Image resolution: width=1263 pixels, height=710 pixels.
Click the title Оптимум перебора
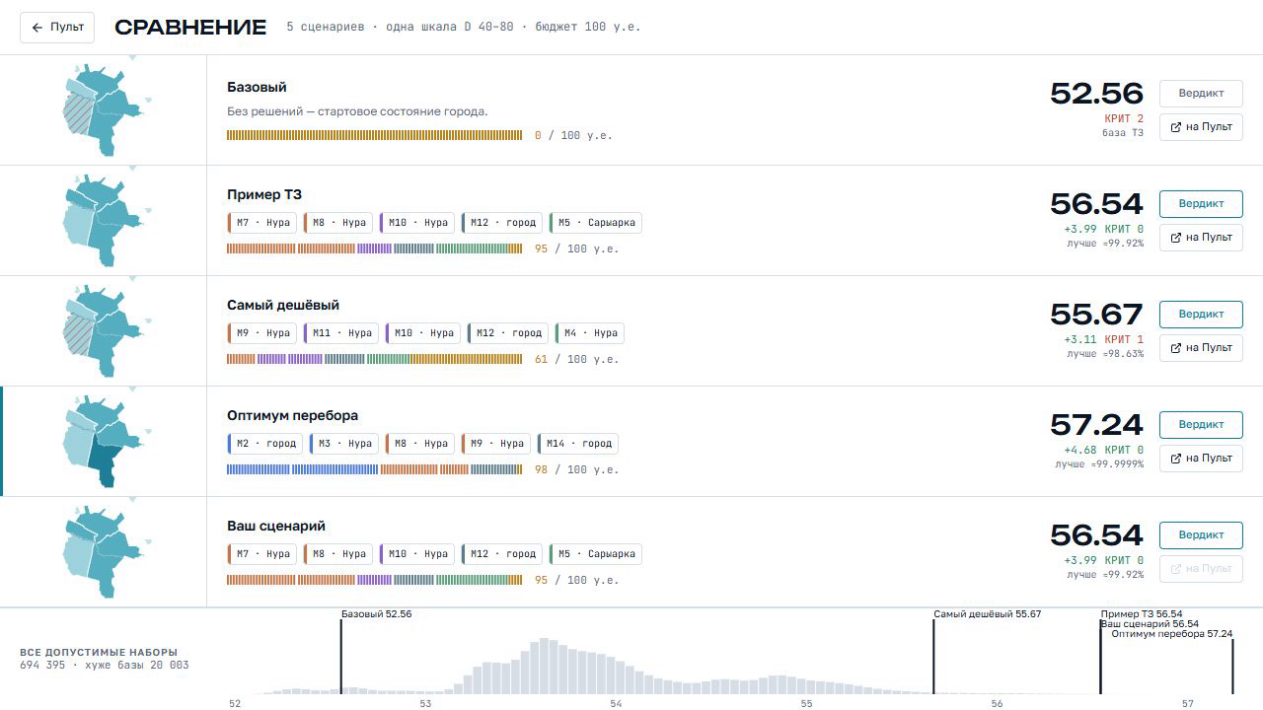click(292, 415)
